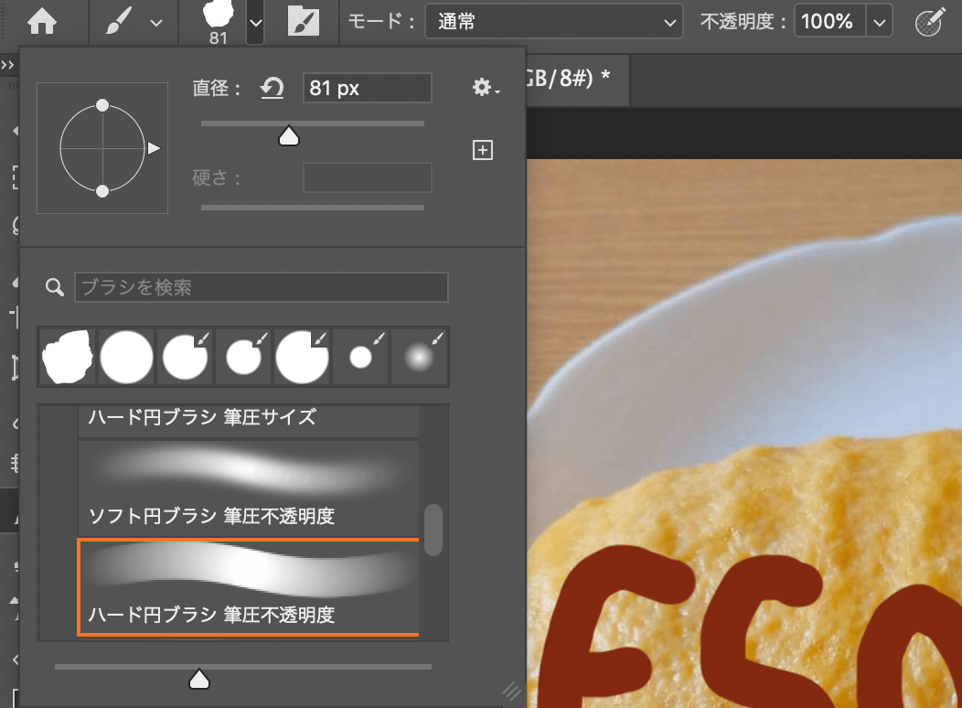Click inside the ブラシを検索 search field
The image size is (962, 708).
(x=261, y=286)
